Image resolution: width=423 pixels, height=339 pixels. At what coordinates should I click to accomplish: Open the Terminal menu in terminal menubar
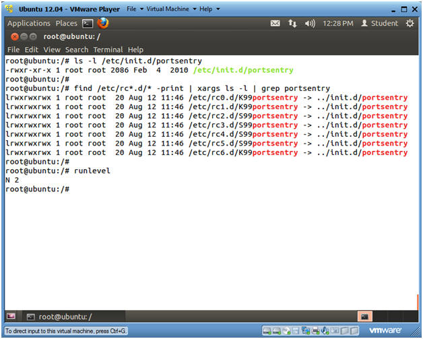tap(108, 50)
